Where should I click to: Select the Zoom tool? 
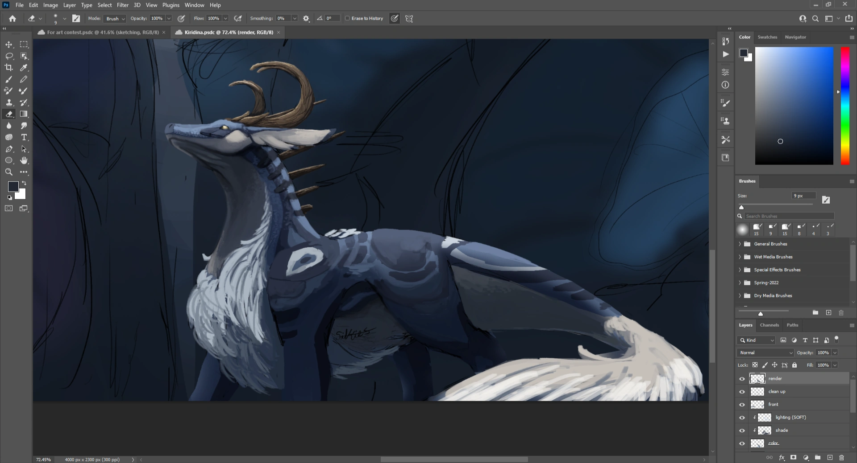(x=9, y=172)
